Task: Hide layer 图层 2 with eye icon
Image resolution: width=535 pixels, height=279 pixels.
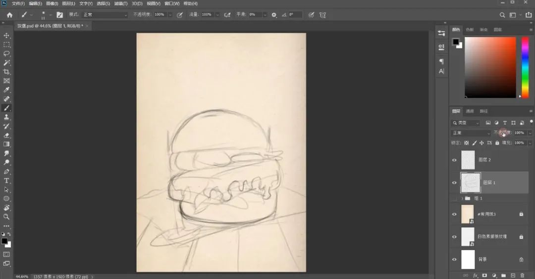Action: pos(454,160)
